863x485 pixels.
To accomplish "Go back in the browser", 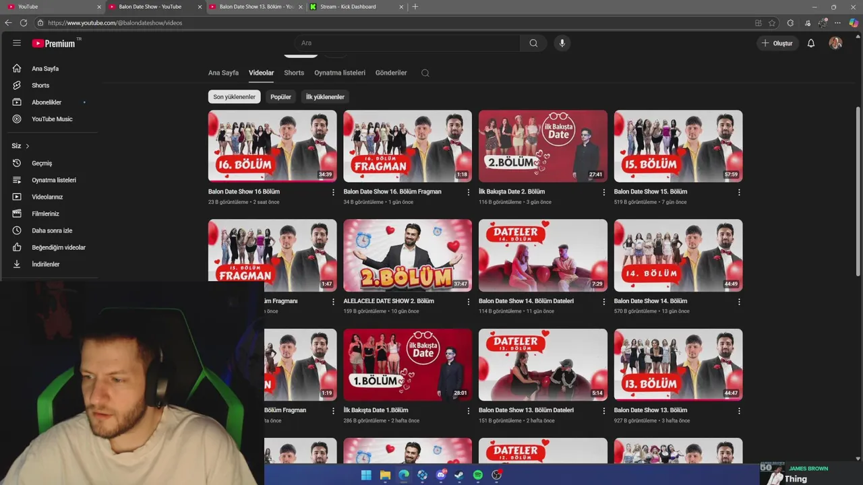I will coord(8,23).
